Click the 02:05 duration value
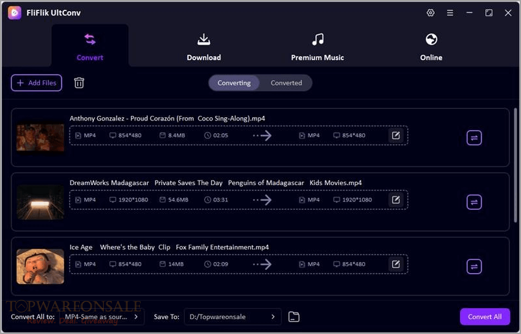The height and width of the screenshot is (334, 521). click(220, 135)
